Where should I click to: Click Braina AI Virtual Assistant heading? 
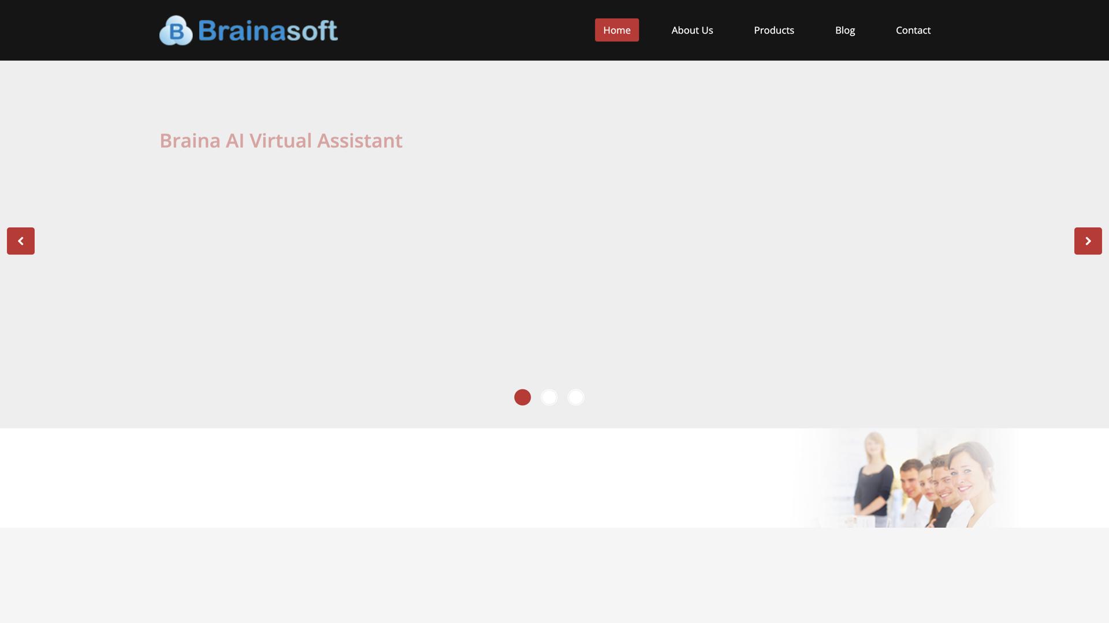tap(281, 141)
